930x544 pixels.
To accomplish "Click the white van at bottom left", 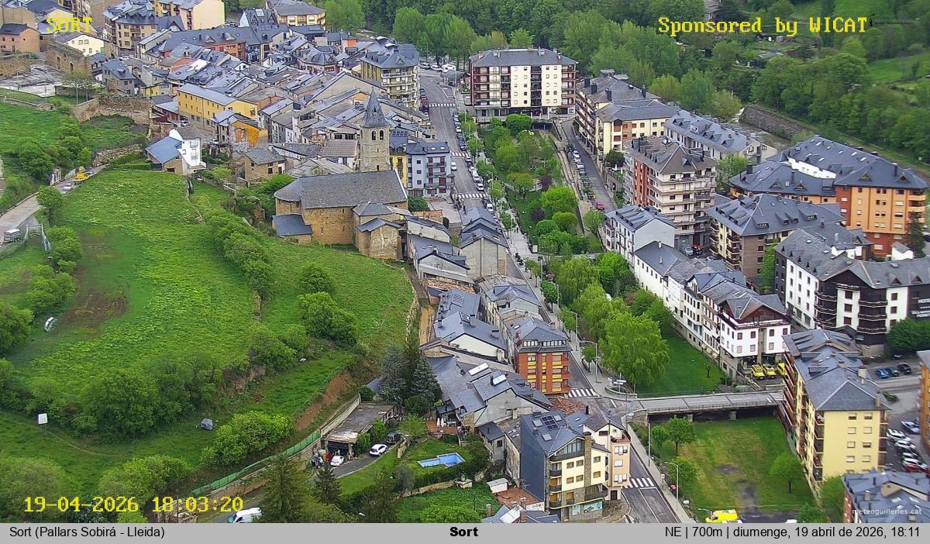I will coord(244,515).
